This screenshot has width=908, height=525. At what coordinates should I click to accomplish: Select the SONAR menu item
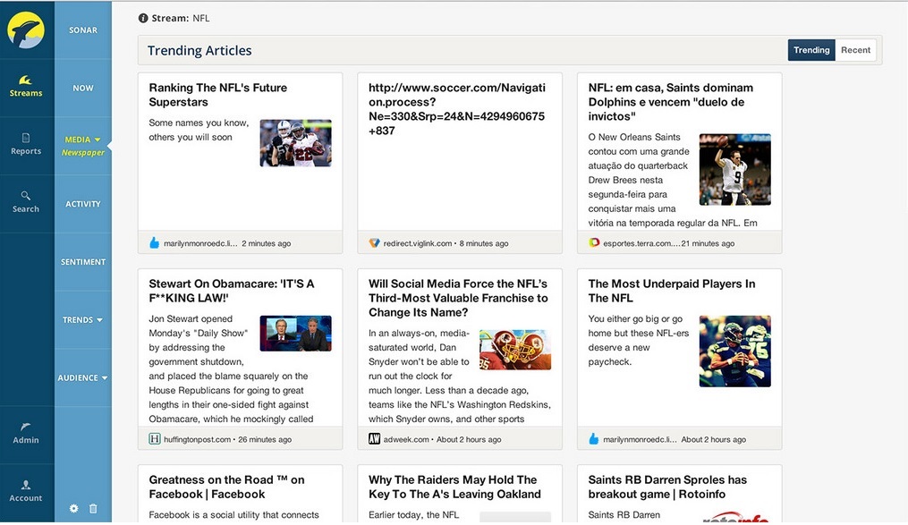coord(83,30)
